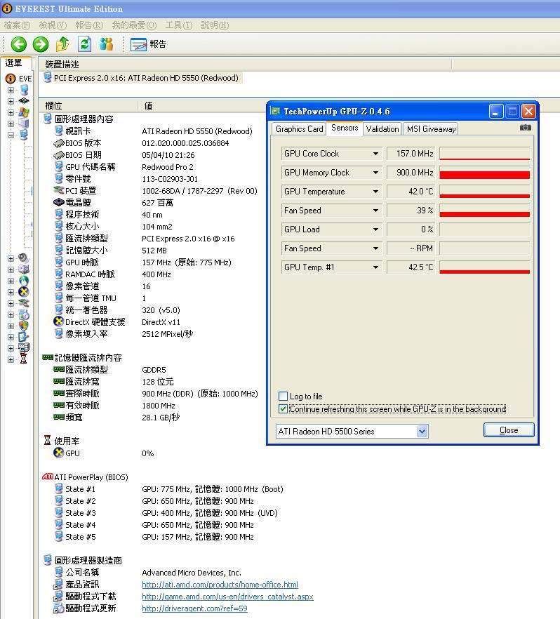Switch to the Graphics Card tab

[299, 129]
